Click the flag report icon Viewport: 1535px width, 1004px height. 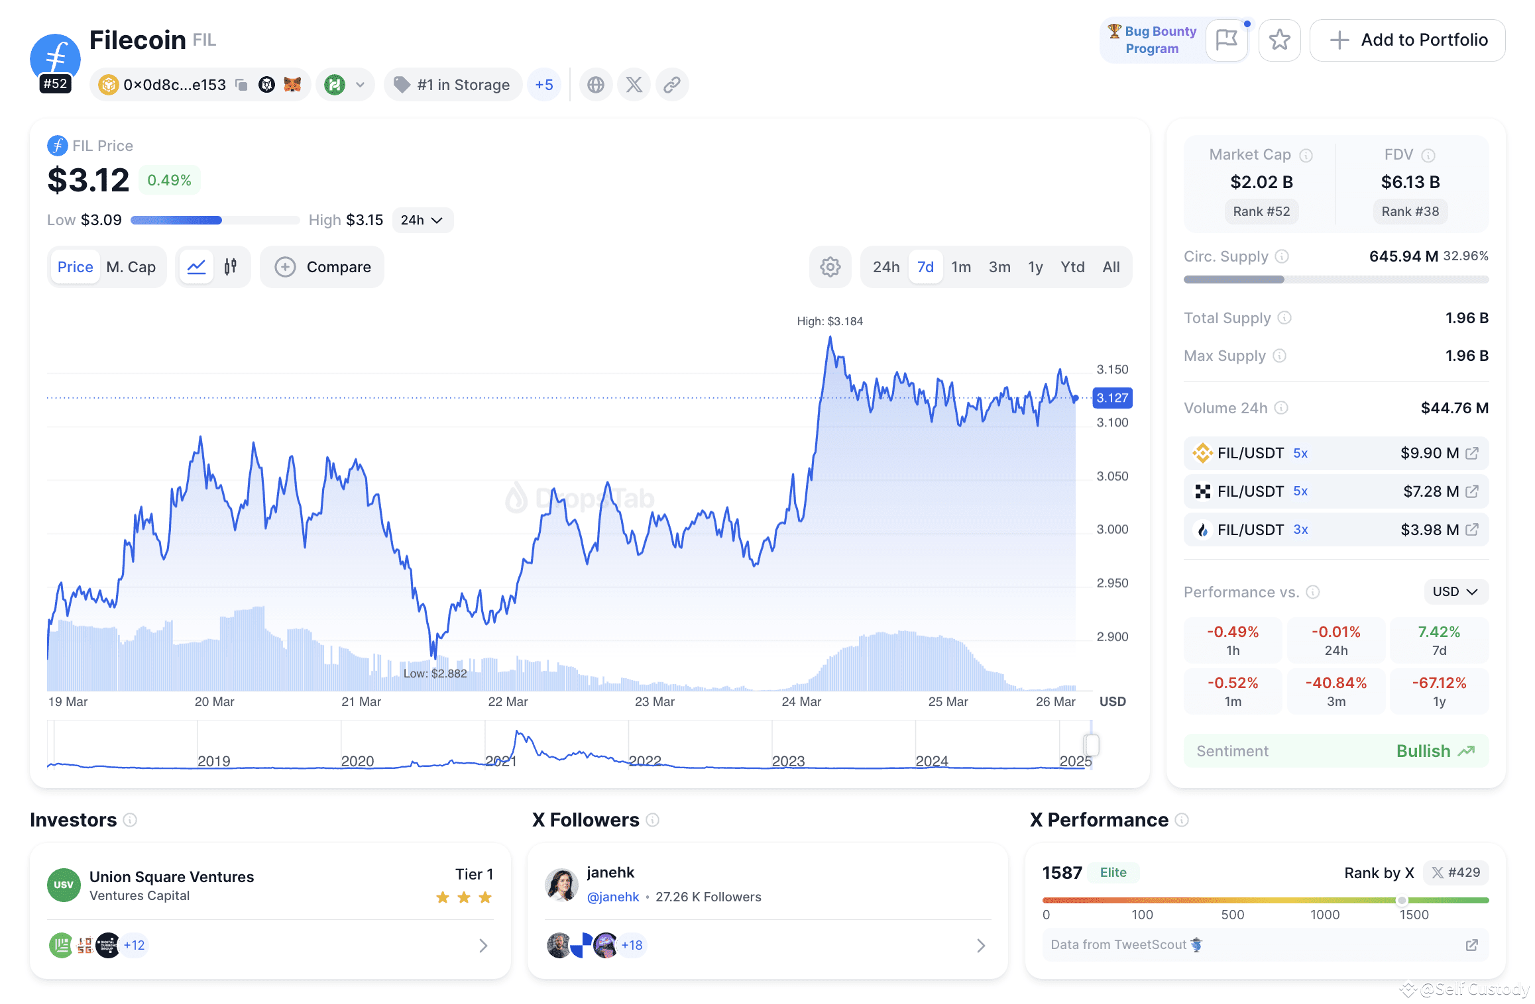(x=1227, y=40)
